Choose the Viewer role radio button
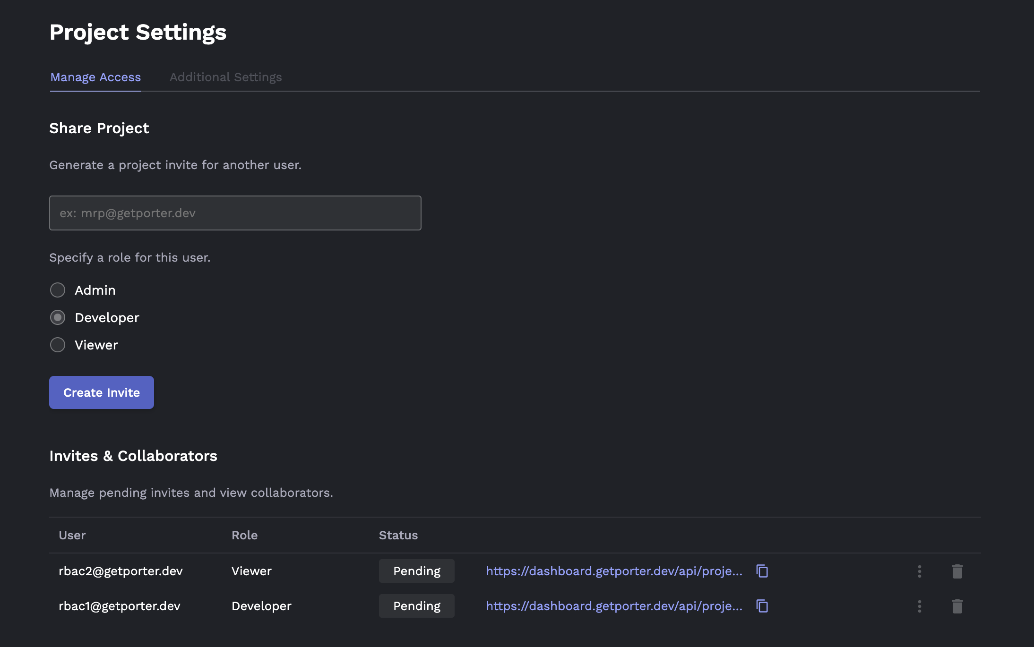This screenshot has width=1034, height=647. point(58,345)
